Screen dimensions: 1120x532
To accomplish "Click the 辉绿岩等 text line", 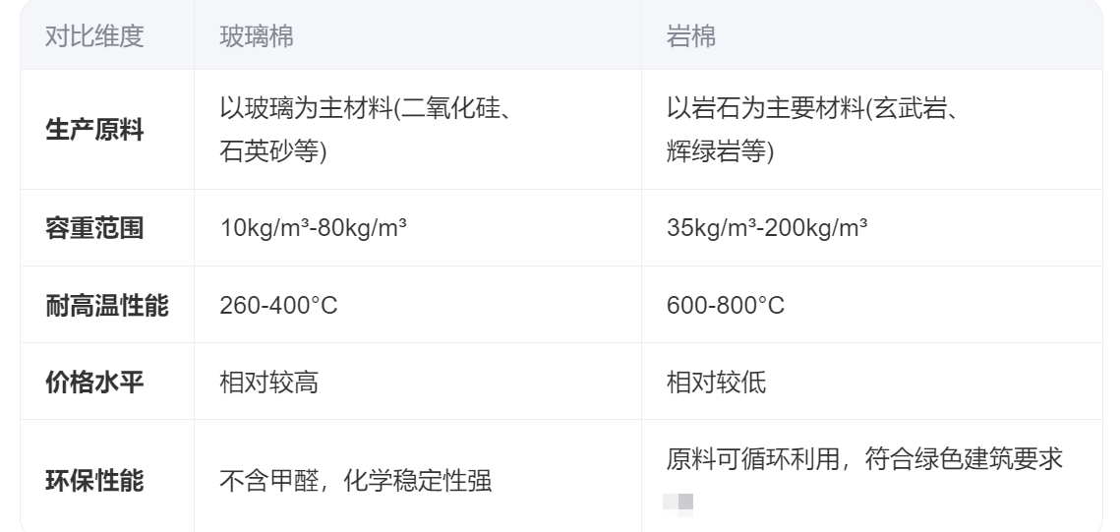I will (720, 153).
